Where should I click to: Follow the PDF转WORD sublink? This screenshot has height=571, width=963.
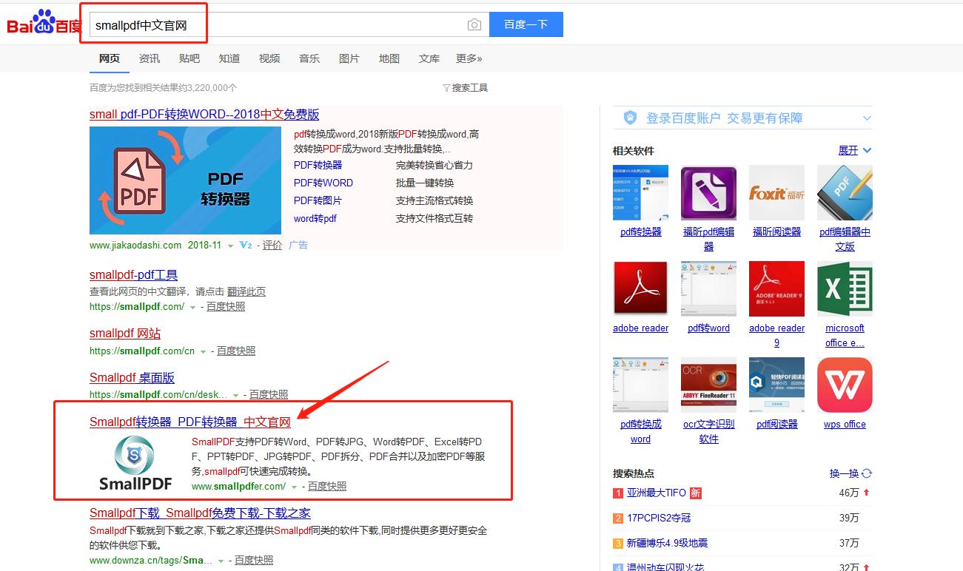click(323, 183)
